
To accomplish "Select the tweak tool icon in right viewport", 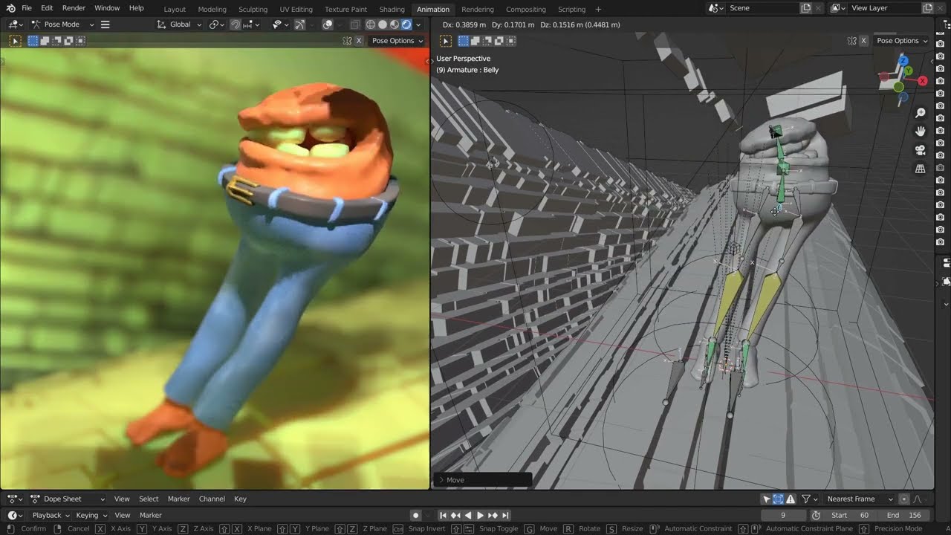I will coord(446,41).
